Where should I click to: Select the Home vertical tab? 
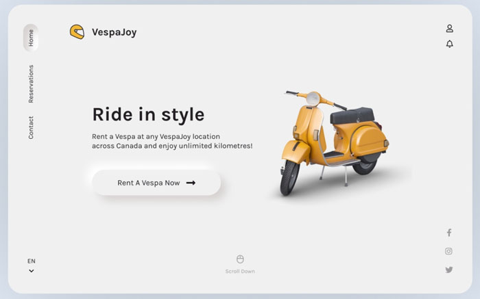click(31, 38)
